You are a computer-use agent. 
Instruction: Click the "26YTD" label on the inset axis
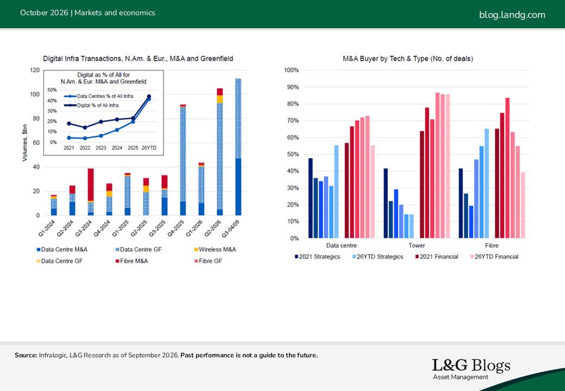tap(149, 148)
